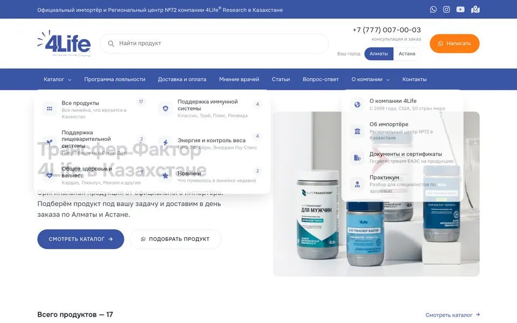Click the Всего продуктов — 17 heading
The width and height of the screenshot is (517, 323).
[75, 315]
